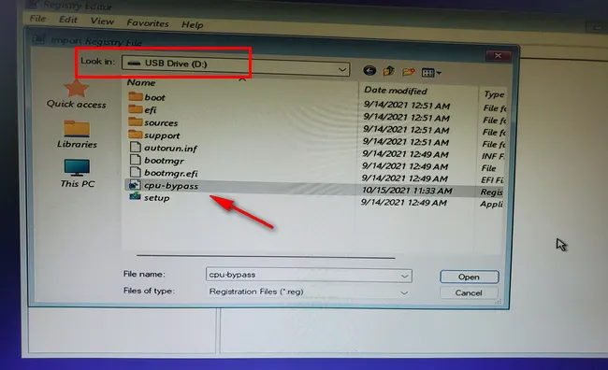Select the bootmgr.efi file icon
This screenshot has height=370, width=608.
pyautogui.click(x=135, y=173)
